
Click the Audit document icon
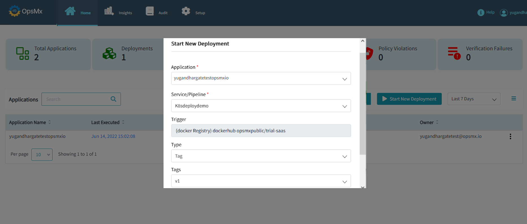tap(150, 11)
